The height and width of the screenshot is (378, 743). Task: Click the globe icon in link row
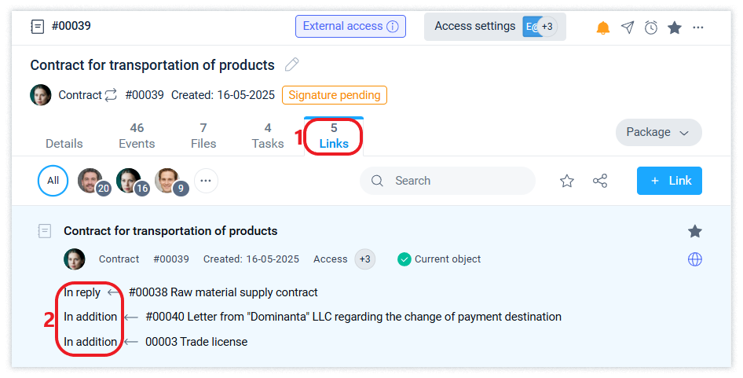[x=695, y=259]
